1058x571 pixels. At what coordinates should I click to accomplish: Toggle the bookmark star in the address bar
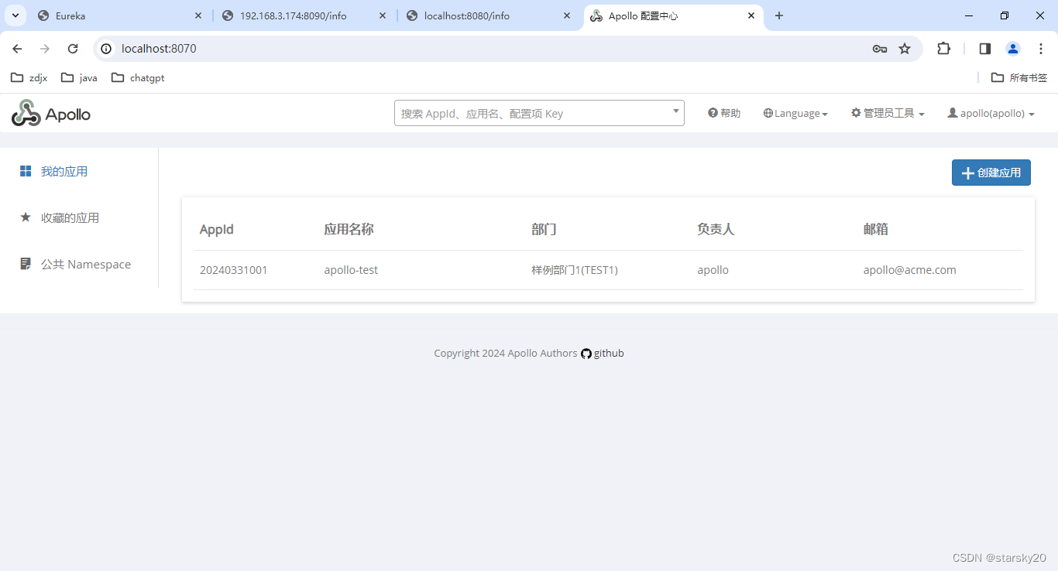(x=905, y=48)
